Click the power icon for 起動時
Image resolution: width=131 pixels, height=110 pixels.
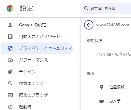(x=10, y=107)
